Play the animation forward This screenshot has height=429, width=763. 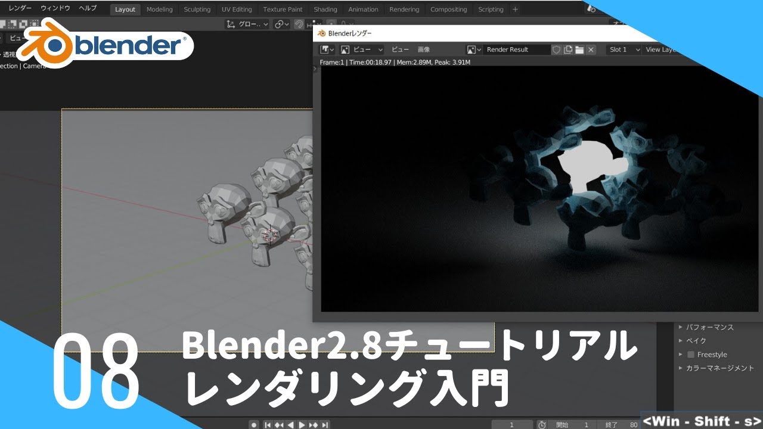pyautogui.click(x=302, y=425)
